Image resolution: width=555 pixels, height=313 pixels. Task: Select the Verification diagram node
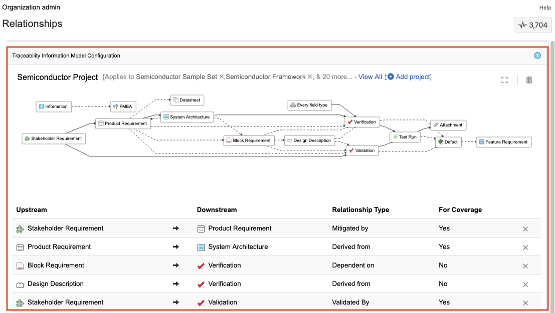click(362, 122)
